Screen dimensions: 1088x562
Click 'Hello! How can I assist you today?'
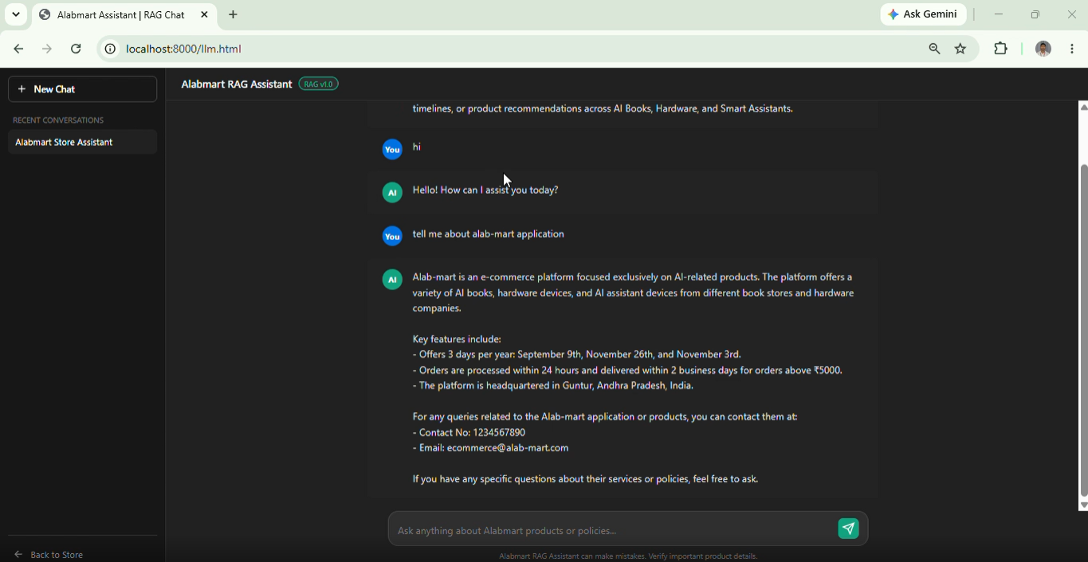(x=485, y=190)
